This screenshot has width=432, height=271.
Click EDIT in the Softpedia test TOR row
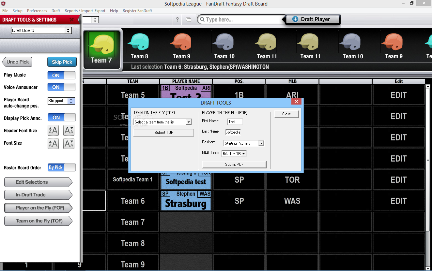(x=399, y=180)
